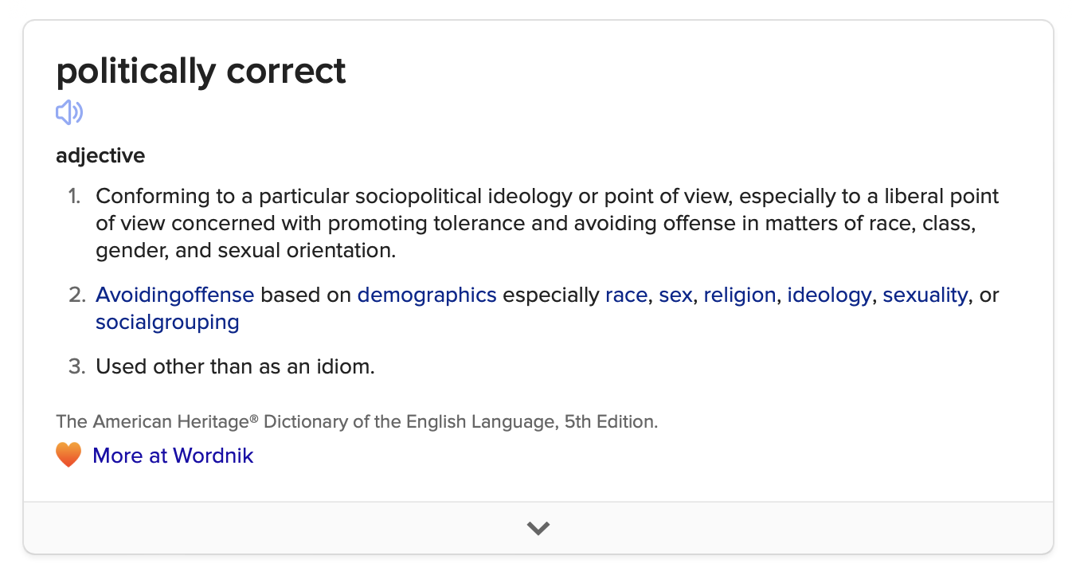Click the number 2 definition marker
The width and height of the screenshot is (1072, 583).
pos(76,295)
